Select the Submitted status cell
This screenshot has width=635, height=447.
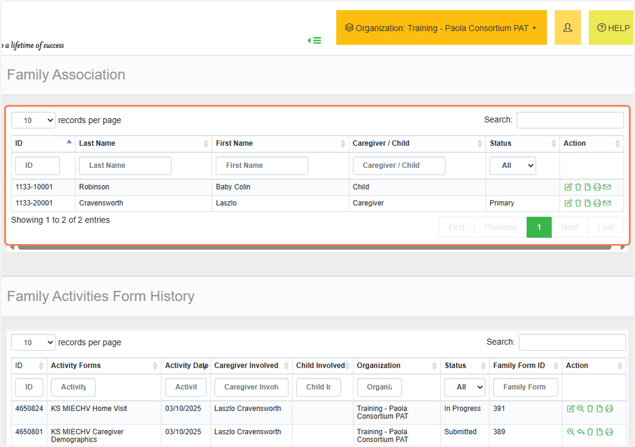[x=465, y=435]
